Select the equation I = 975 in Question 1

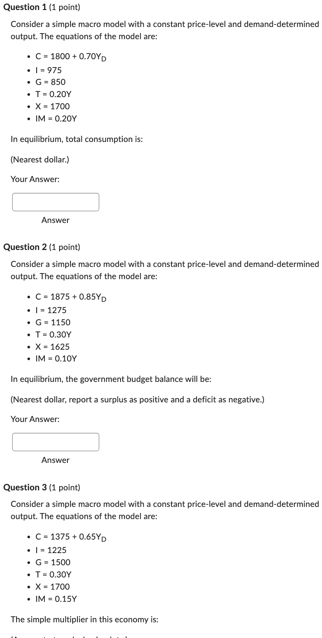pos(48,70)
